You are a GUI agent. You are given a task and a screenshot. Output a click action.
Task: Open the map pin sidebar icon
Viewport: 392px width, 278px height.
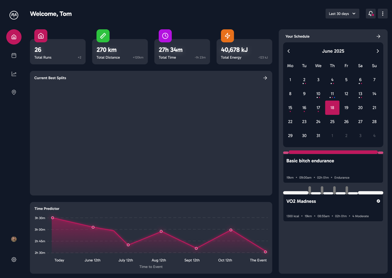coord(14,92)
